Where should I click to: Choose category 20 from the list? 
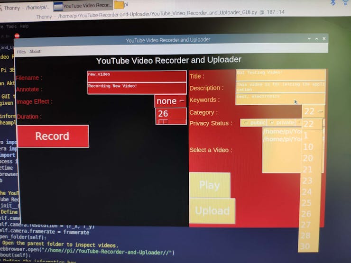(x=311, y=158)
